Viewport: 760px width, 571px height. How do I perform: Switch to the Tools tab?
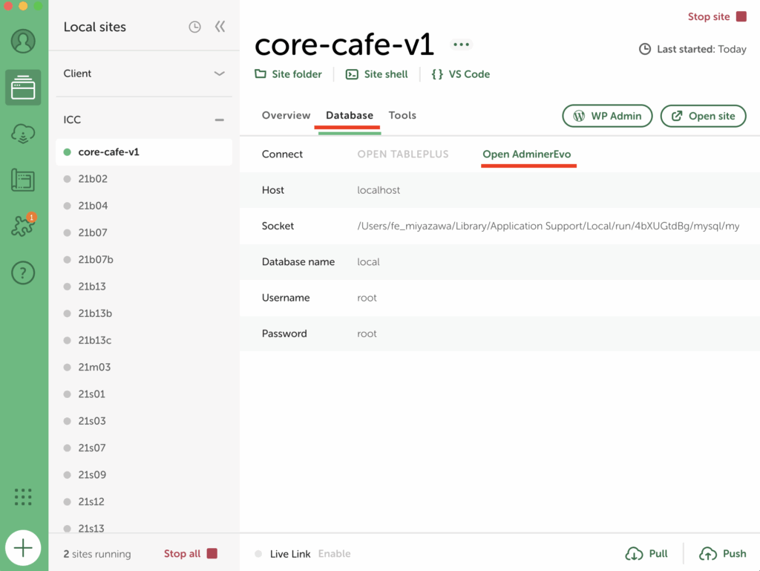[402, 115]
